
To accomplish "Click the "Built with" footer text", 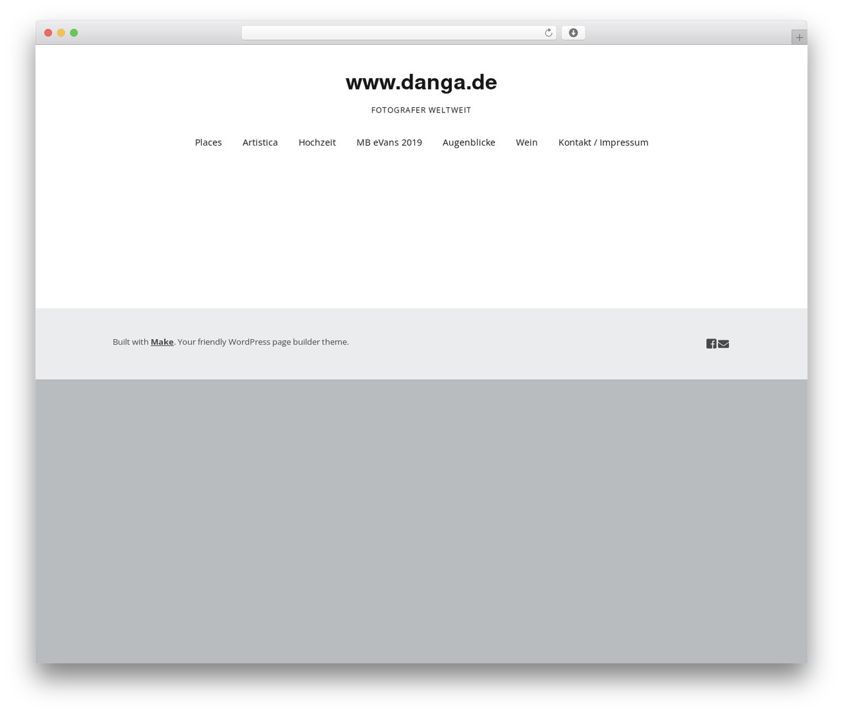I will (x=130, y=342).
